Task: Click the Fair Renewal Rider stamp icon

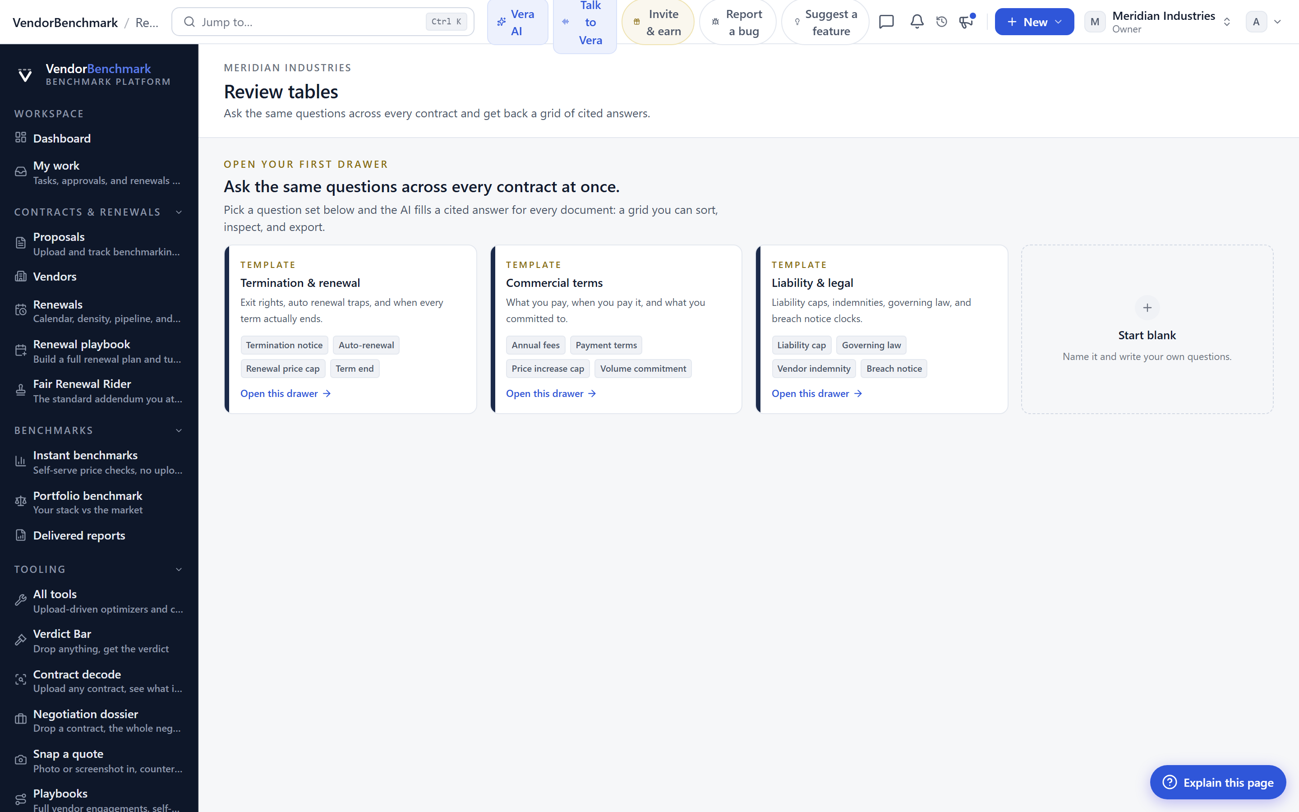Action: pyautogui.click(x=20, y=390)
